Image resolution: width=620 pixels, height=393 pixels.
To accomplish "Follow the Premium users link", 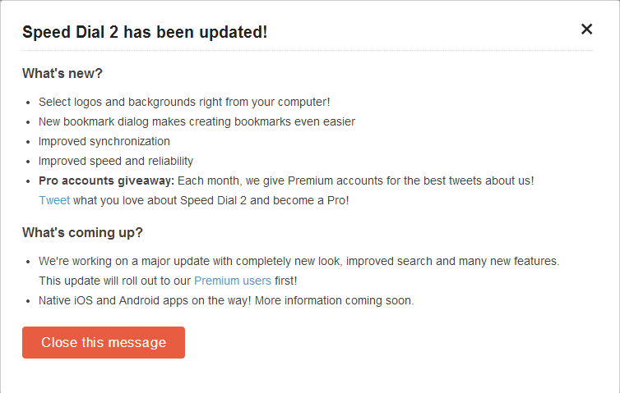I will point(232,281).
